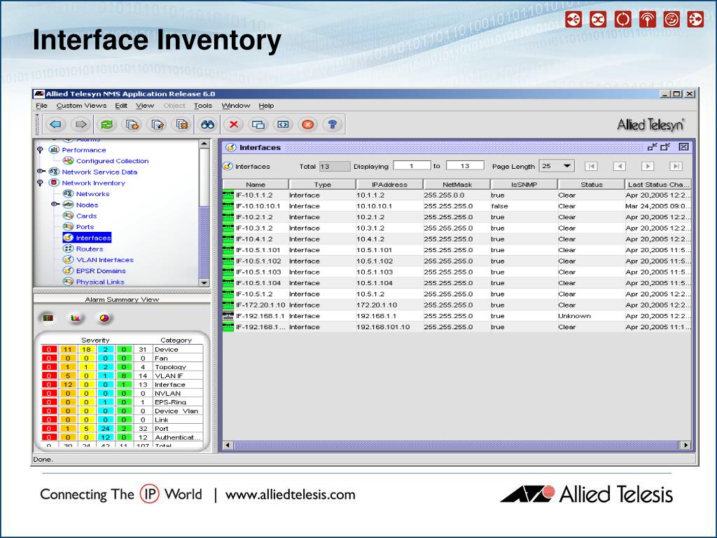Expand the Nodes tree node
This screenshot has height=538, width=717.
55,205
